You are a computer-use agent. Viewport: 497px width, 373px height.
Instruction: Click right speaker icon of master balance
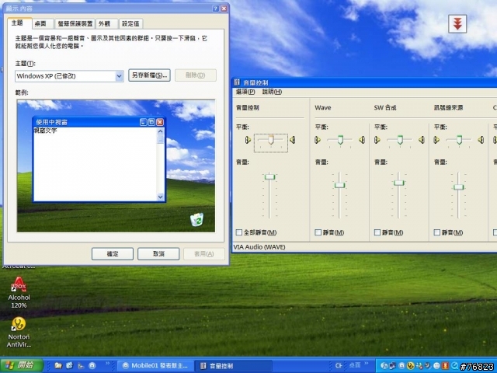click(293, 140)
